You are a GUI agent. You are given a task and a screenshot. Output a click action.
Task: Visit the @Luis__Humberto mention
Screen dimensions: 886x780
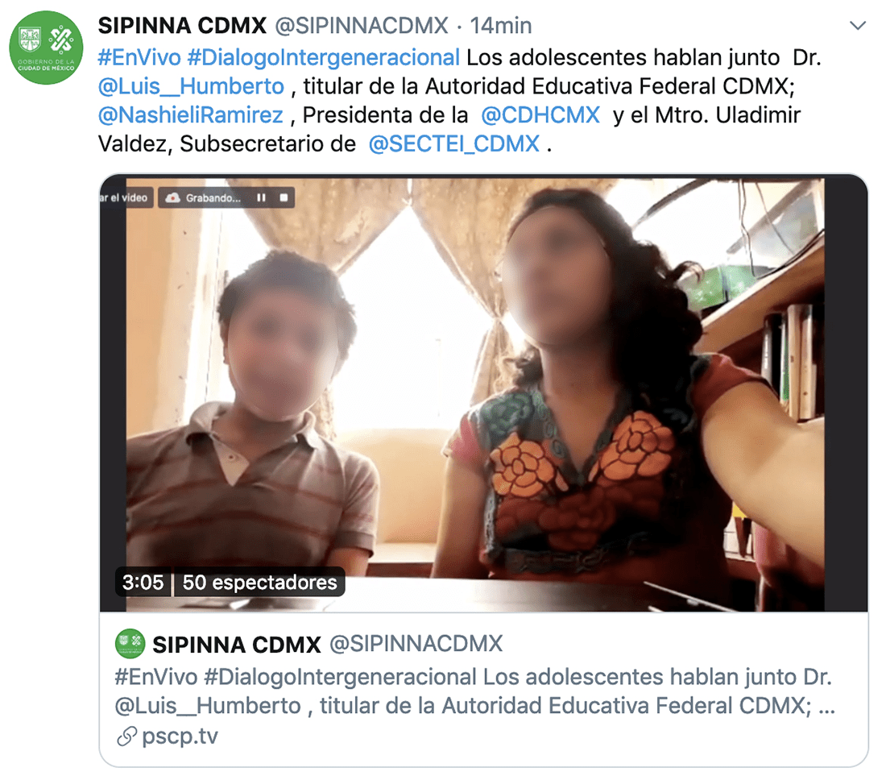point(191,86)
